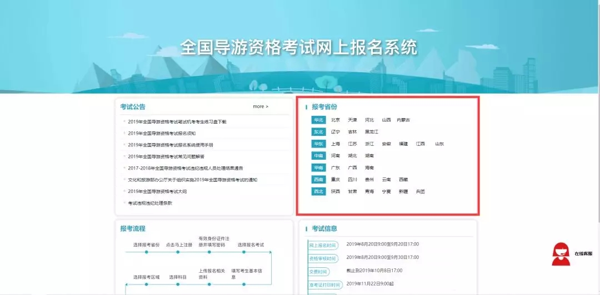
Task: Choose 重庆 as exam province
Action: pyautogui.click(x=336, y=180)
